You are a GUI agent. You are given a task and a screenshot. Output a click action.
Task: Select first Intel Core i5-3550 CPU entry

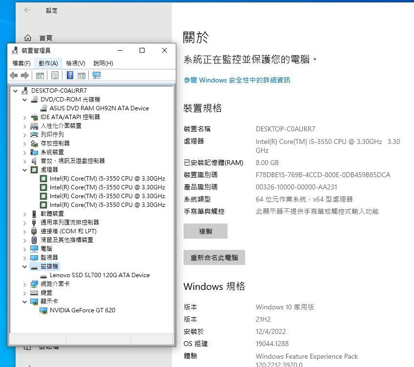(107, 179)
